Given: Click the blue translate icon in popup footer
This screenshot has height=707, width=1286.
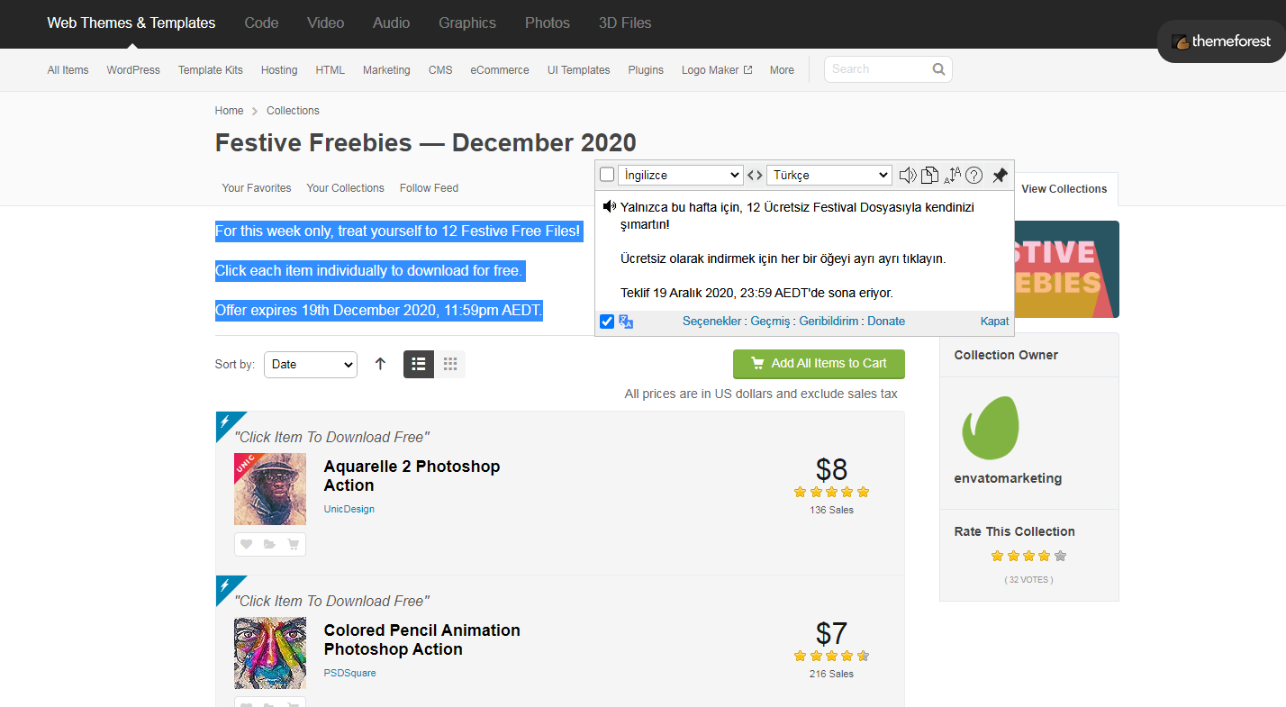Looking at the screenshot, I should [627, 322].
